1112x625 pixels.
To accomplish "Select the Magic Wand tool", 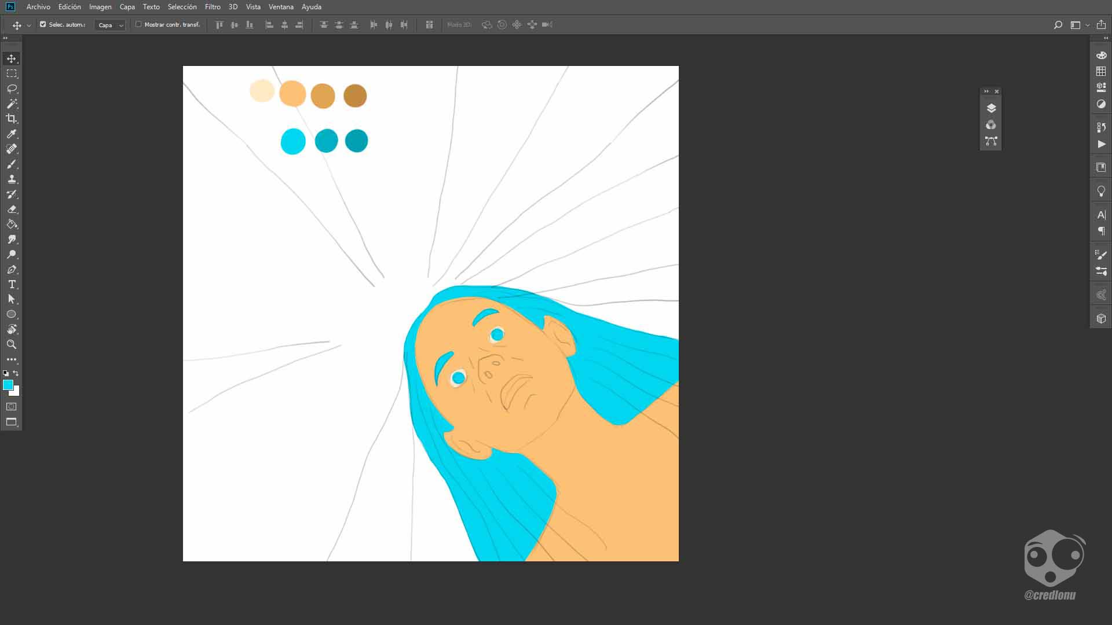I will 12,104.
